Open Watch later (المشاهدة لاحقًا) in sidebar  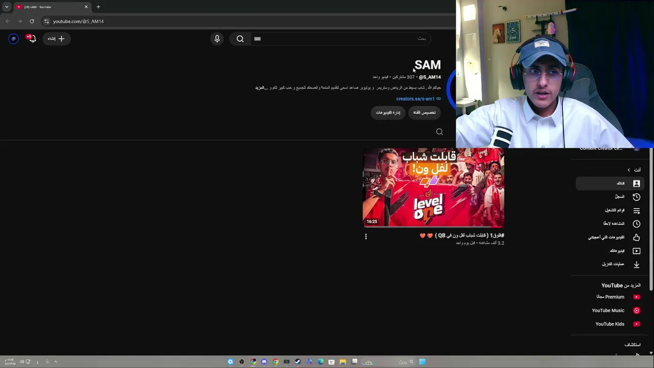click(610, 224)
